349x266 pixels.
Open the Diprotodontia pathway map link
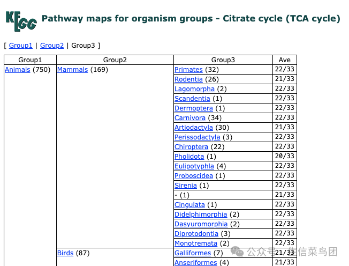pyautogui.click(x=196, y=234)
